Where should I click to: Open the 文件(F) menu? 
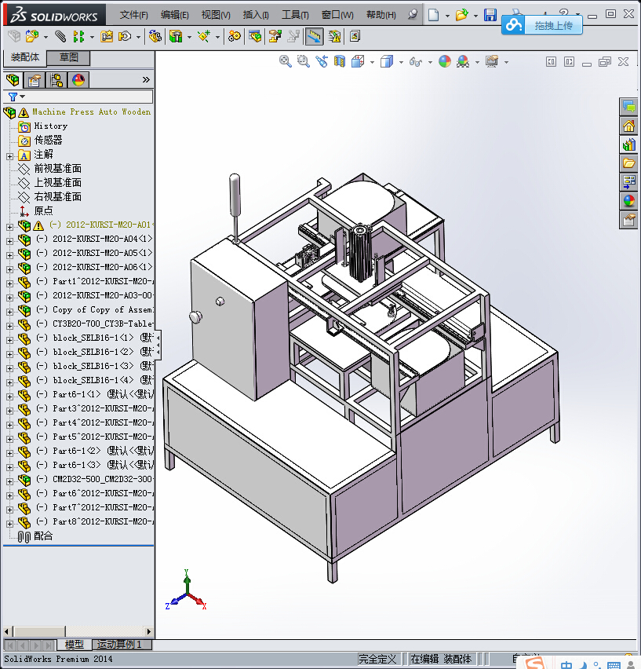[x=134, y=15]
